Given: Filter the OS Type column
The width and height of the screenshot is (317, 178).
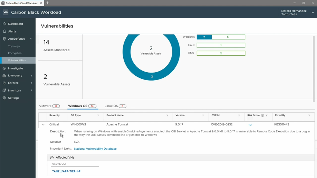Looking at the screenshot, I should tap(98, 115).
